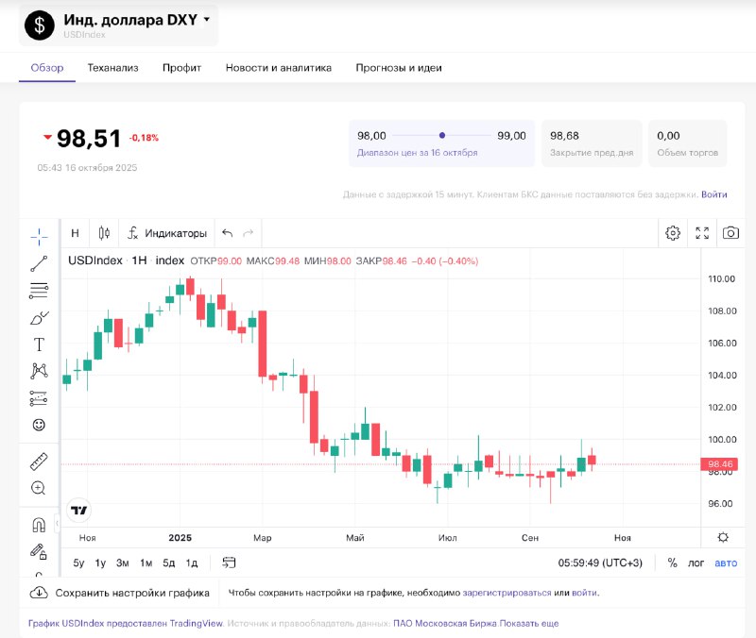This screenshot has height=638, width=756.
Task: Open the XABCD pattern tool
Action: pyautogui.click(x=38, y=371)
